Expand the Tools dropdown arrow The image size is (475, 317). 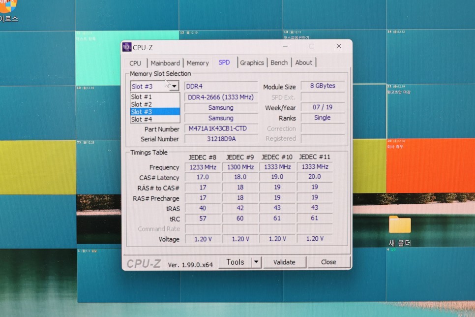[256, 262]
